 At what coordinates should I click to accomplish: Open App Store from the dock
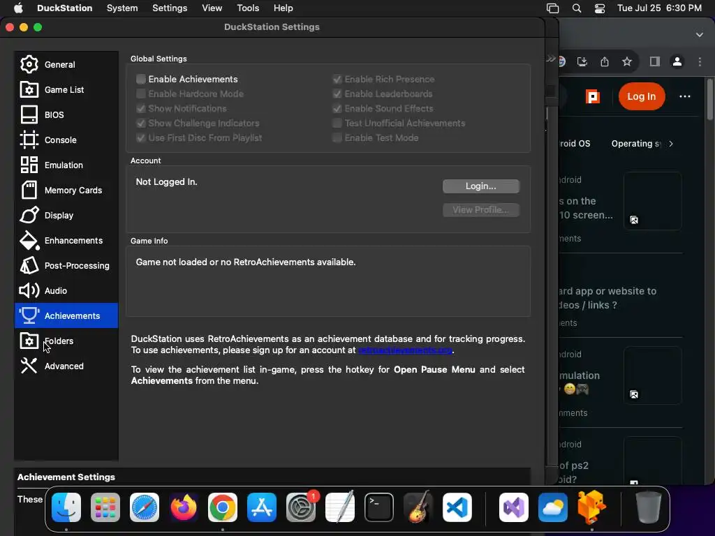pos(262,507)
